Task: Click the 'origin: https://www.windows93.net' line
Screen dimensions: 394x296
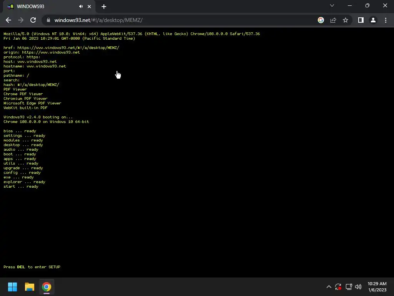Action: (42, 52)
